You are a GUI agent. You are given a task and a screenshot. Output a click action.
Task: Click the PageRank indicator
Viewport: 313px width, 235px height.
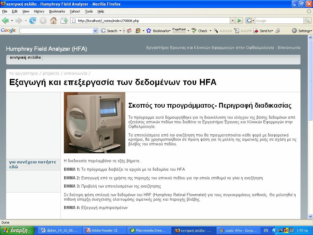point(179,30)
